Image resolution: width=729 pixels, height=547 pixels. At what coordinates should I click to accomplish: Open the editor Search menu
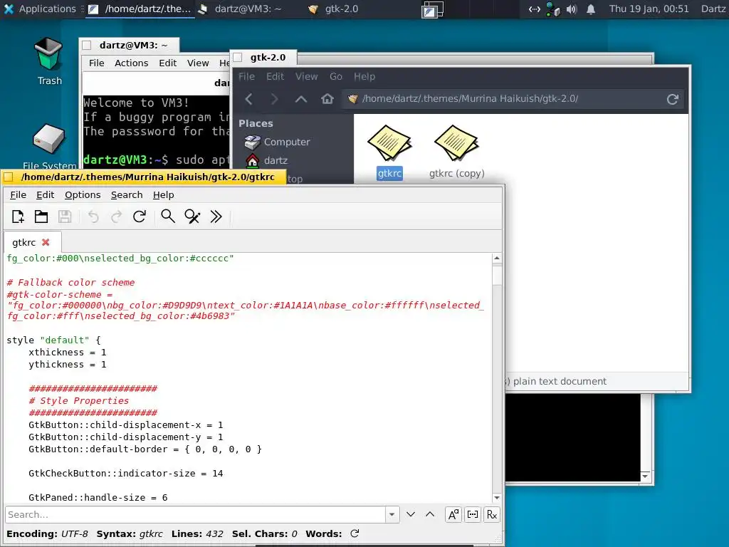point(127,195)
